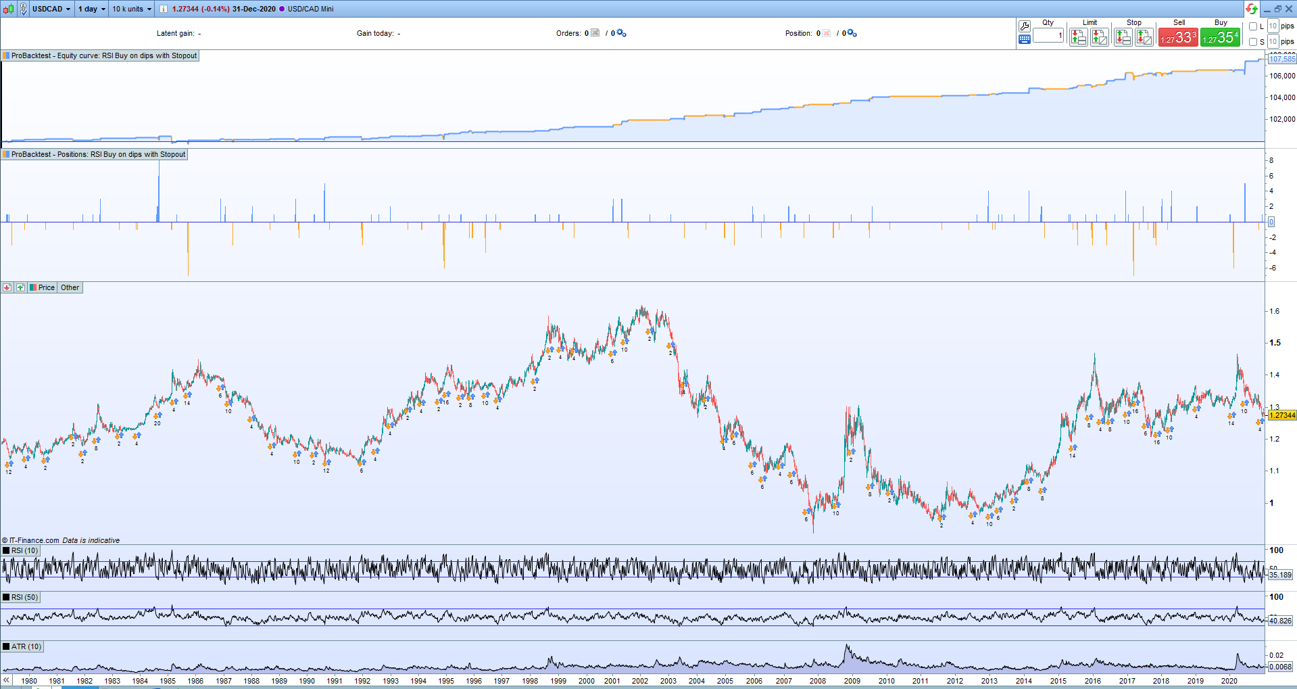Click the second Stop order icon
Screen dimensions: 1297x689
click(1144, 37)
